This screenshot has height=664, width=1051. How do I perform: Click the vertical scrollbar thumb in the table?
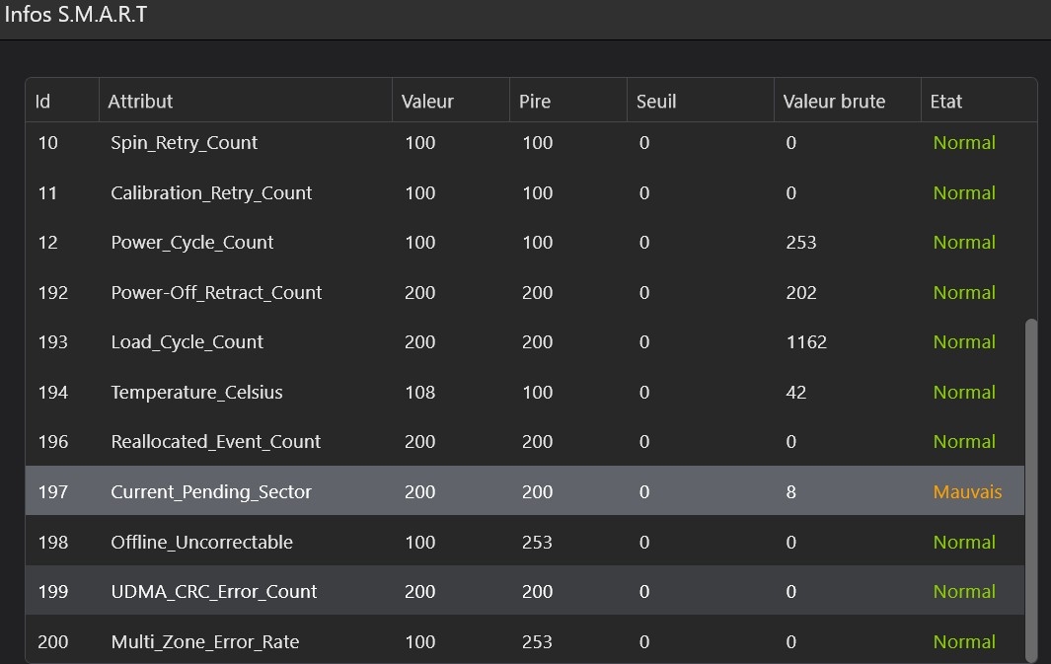click(1031, 489)
